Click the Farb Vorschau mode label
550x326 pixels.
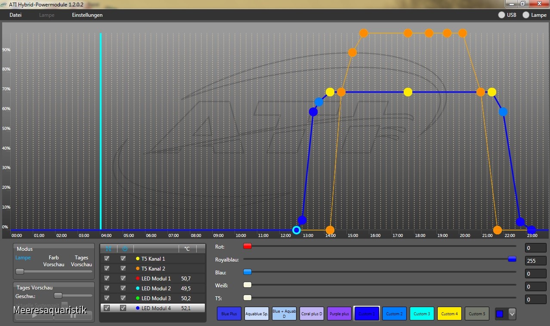coord(54,261)
